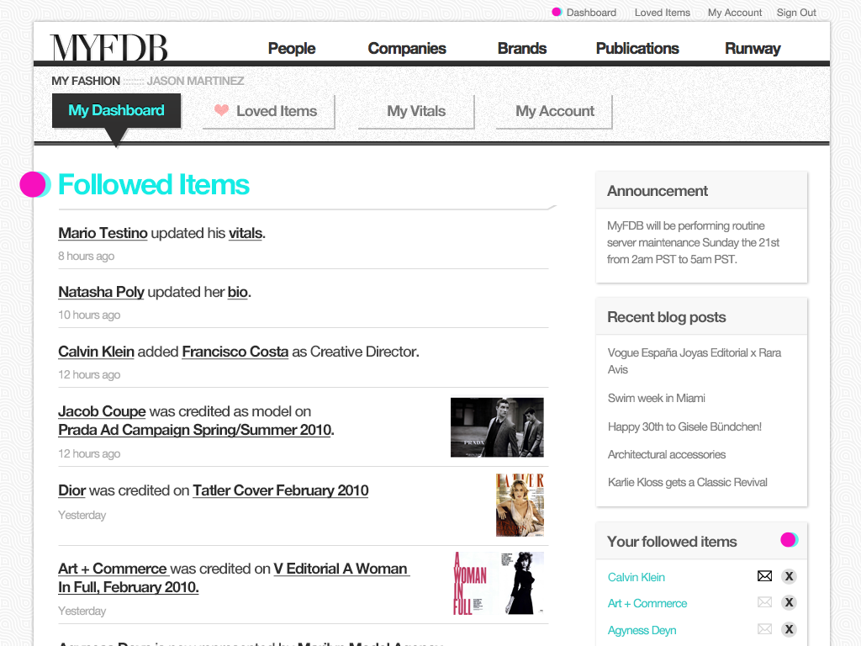The width and height of the screenshot is (861, 646).
Task: Enable email alerts for Art + Commerce
Action: click(764, 602)
